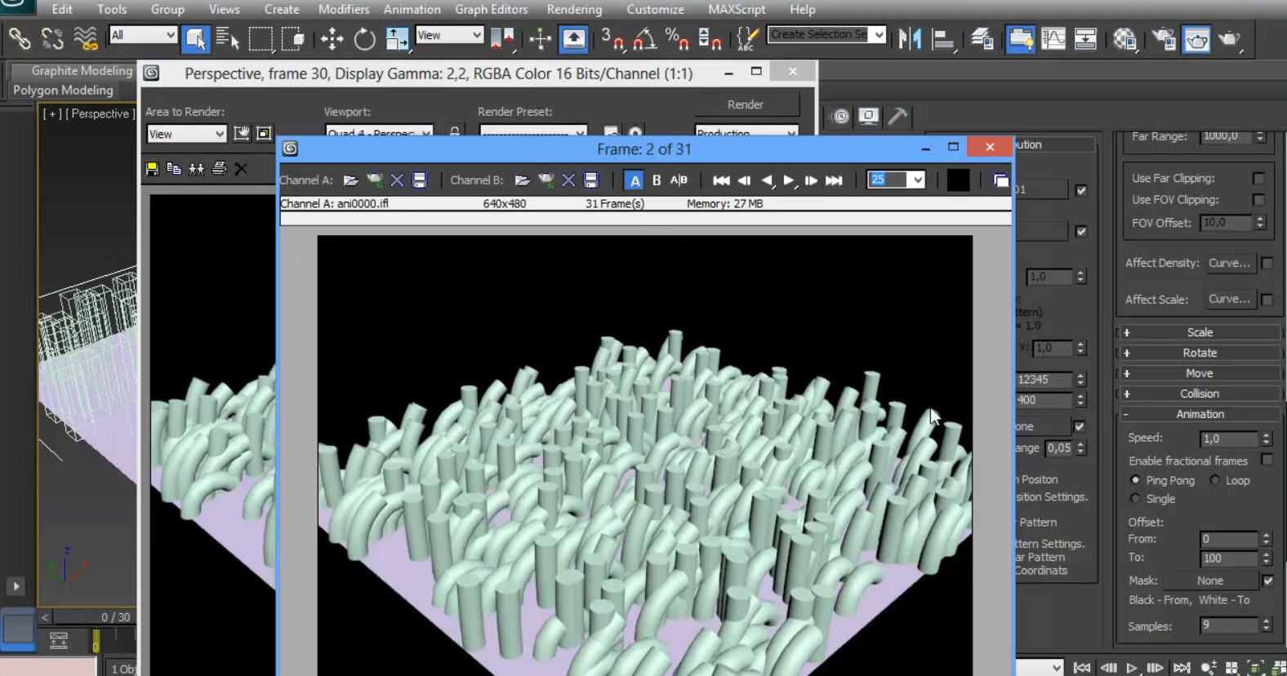Click the Unlink Selection icon
1287x676 pixels.
click(52, 38)
